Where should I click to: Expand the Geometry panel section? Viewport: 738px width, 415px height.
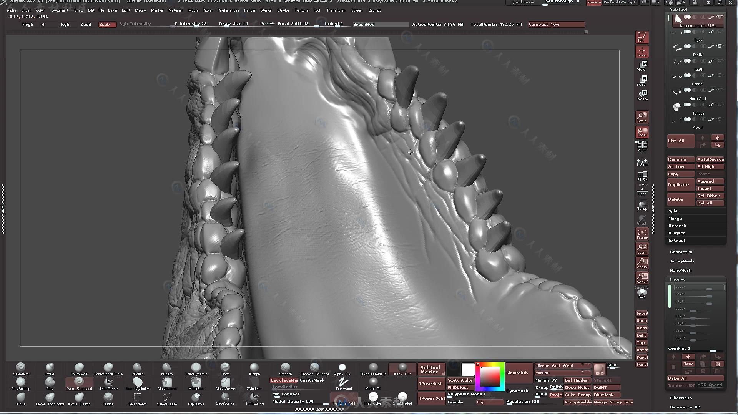pos(681,251)
